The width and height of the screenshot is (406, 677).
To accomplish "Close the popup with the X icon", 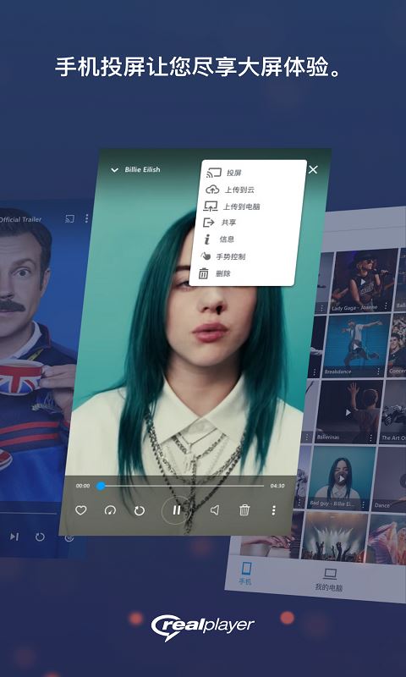I will point(313,170).
